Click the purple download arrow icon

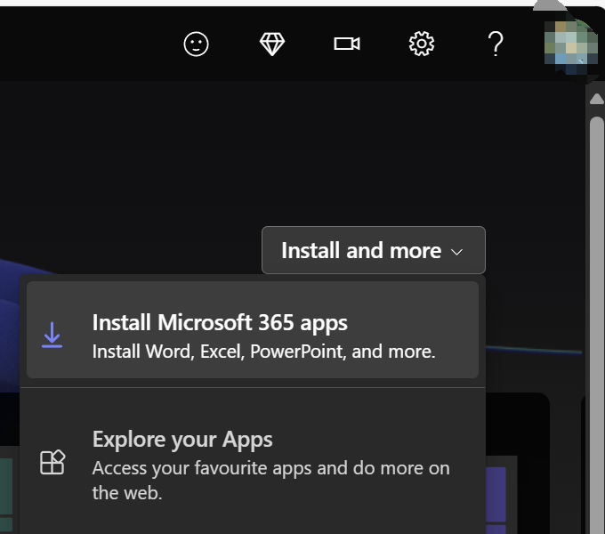pyautogui.click(x=52, y=335)
